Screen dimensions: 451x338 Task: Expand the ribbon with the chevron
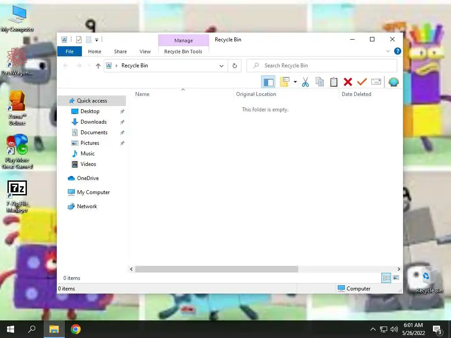pos(388,51)
